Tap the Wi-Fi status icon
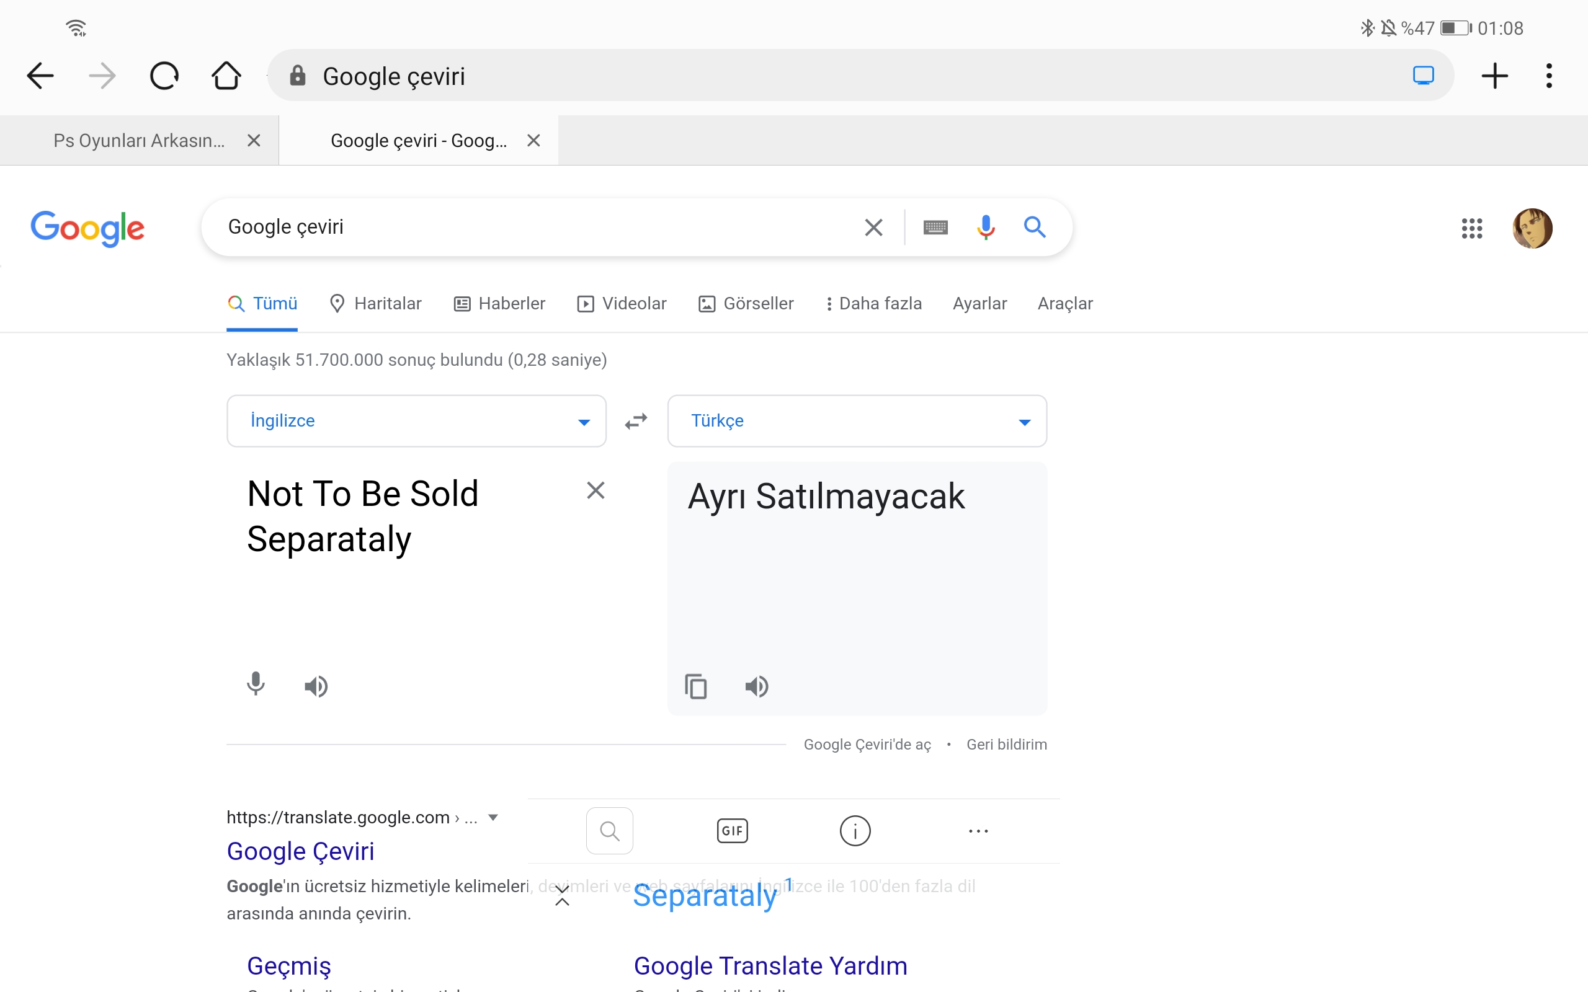This screenshot has height=992, width=1588. [x=76, y=29]
